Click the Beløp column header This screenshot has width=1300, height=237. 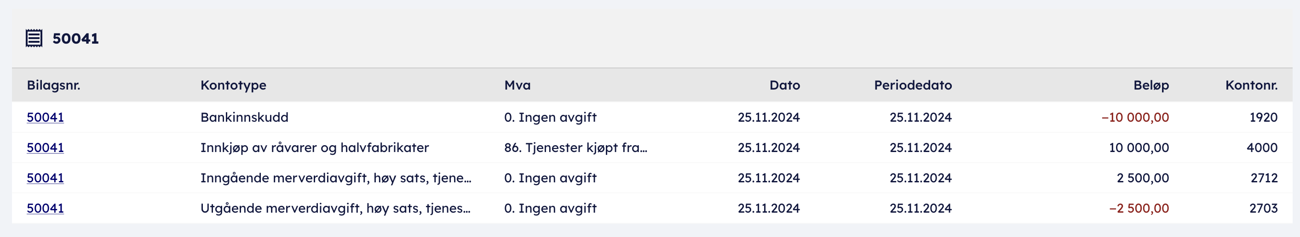point(1150,85)
